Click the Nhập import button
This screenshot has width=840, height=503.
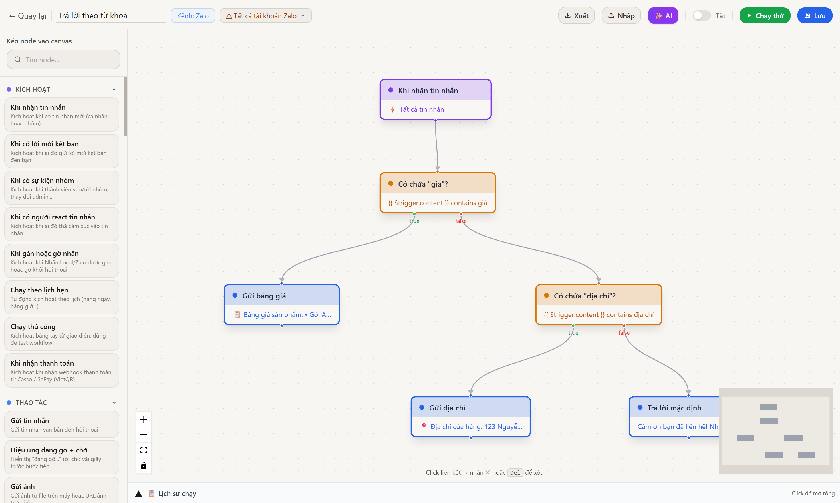pyautogui.click(x=621, y=16)
